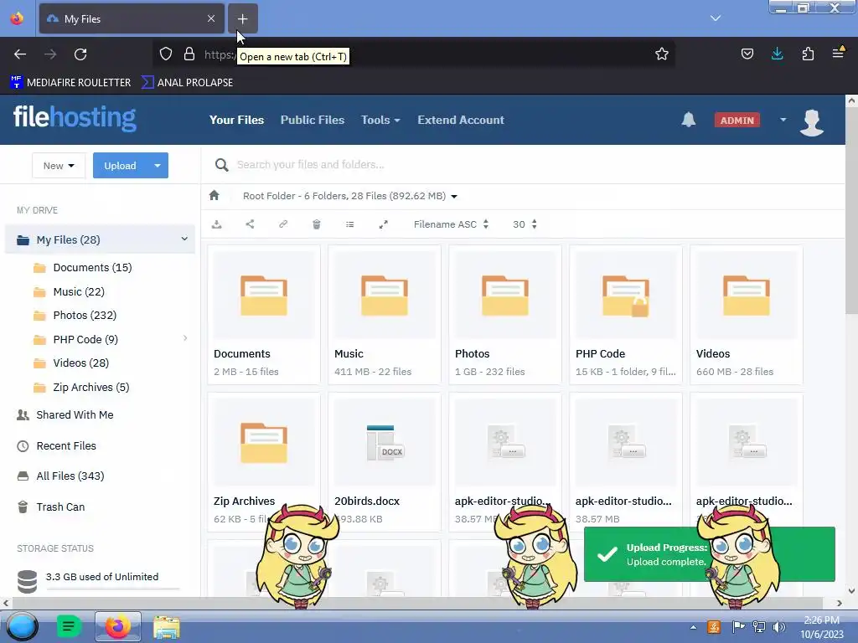Open Firefox downloads arrow icon
The image size is (858, 643).
click(777, 54)
